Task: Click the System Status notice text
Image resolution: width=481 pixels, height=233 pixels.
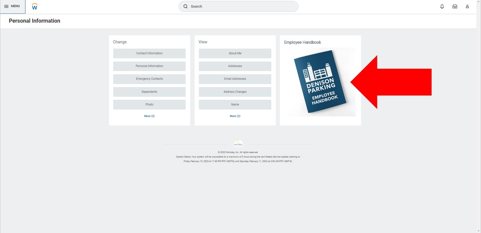Action: pos(238,159)
